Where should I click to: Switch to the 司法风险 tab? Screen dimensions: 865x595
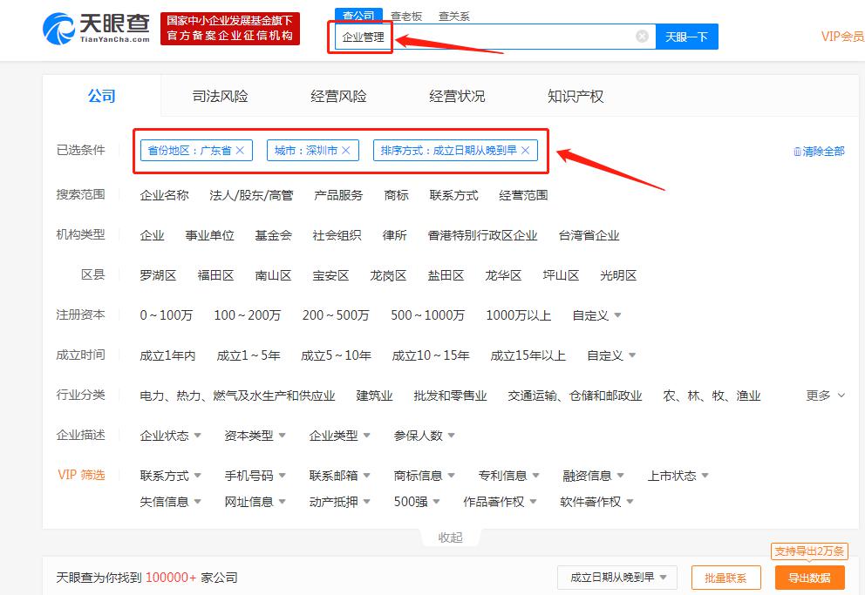220,97
